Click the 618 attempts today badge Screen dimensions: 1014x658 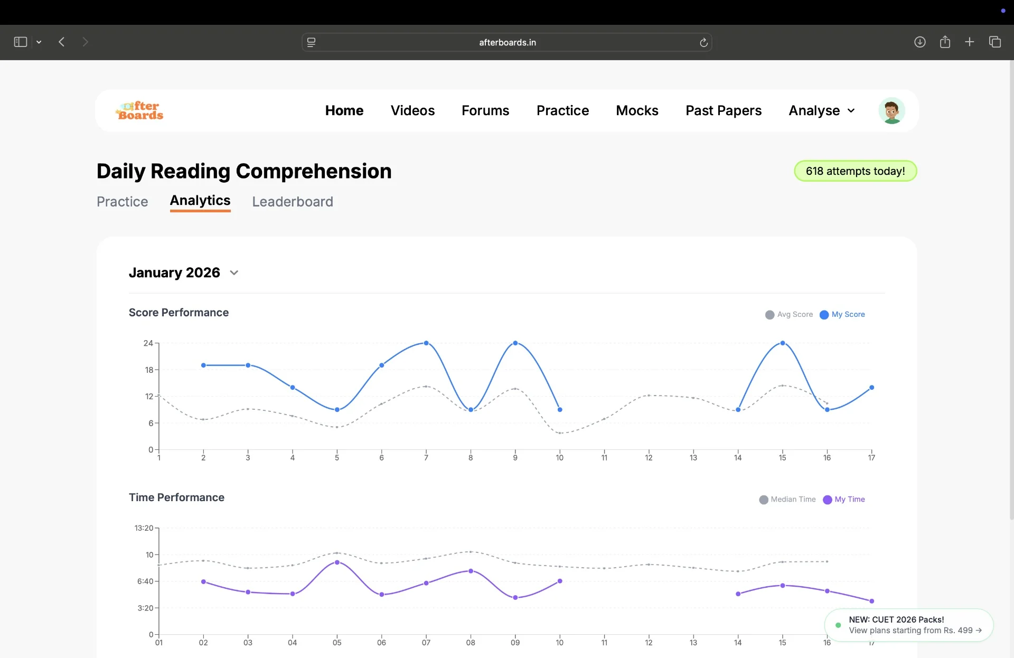(x=855, y=171)
